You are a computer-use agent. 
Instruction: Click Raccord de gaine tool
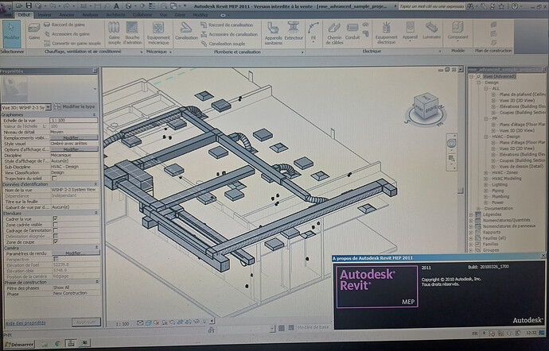click(x=64, y=25)
